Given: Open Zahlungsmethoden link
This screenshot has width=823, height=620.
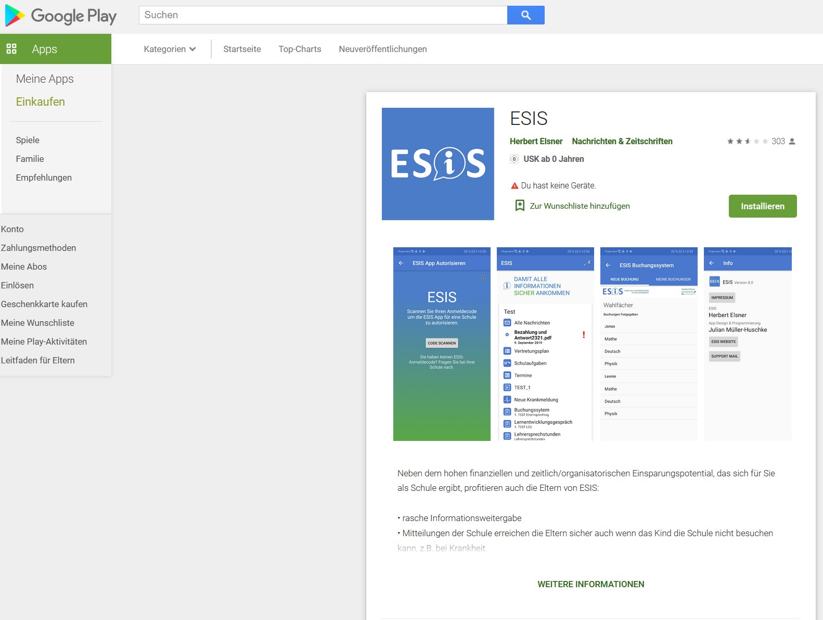Looking at the screenshot, I should pos(38,248).
